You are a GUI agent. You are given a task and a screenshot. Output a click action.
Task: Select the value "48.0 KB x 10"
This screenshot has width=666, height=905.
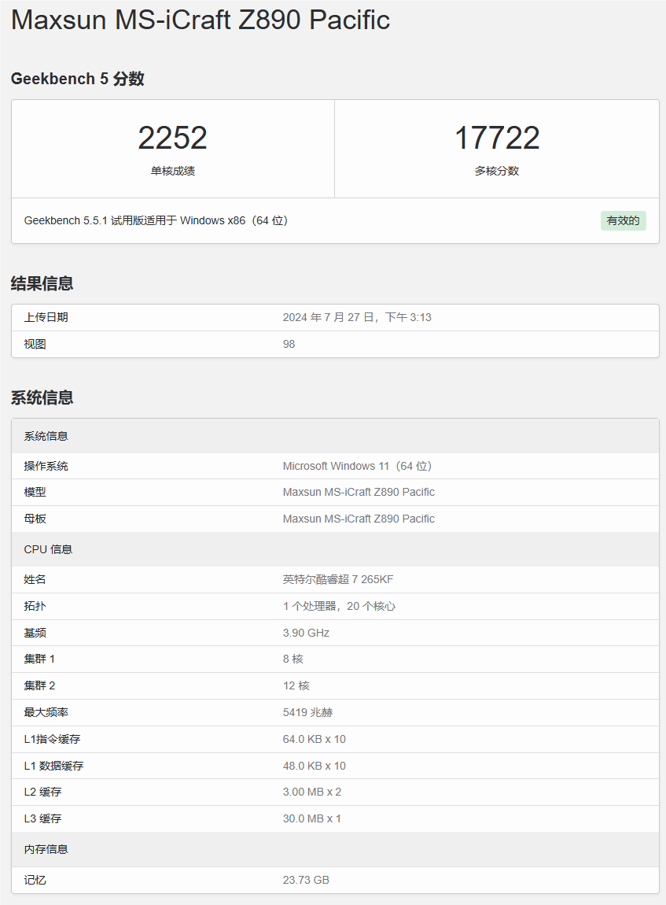tap(315, 766)
